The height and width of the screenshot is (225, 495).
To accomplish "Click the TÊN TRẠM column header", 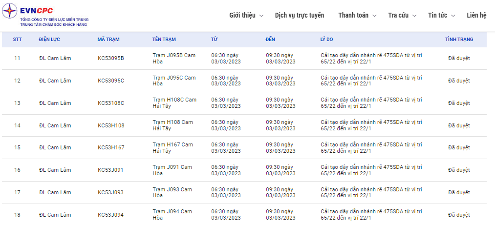I will pos(164,40).
